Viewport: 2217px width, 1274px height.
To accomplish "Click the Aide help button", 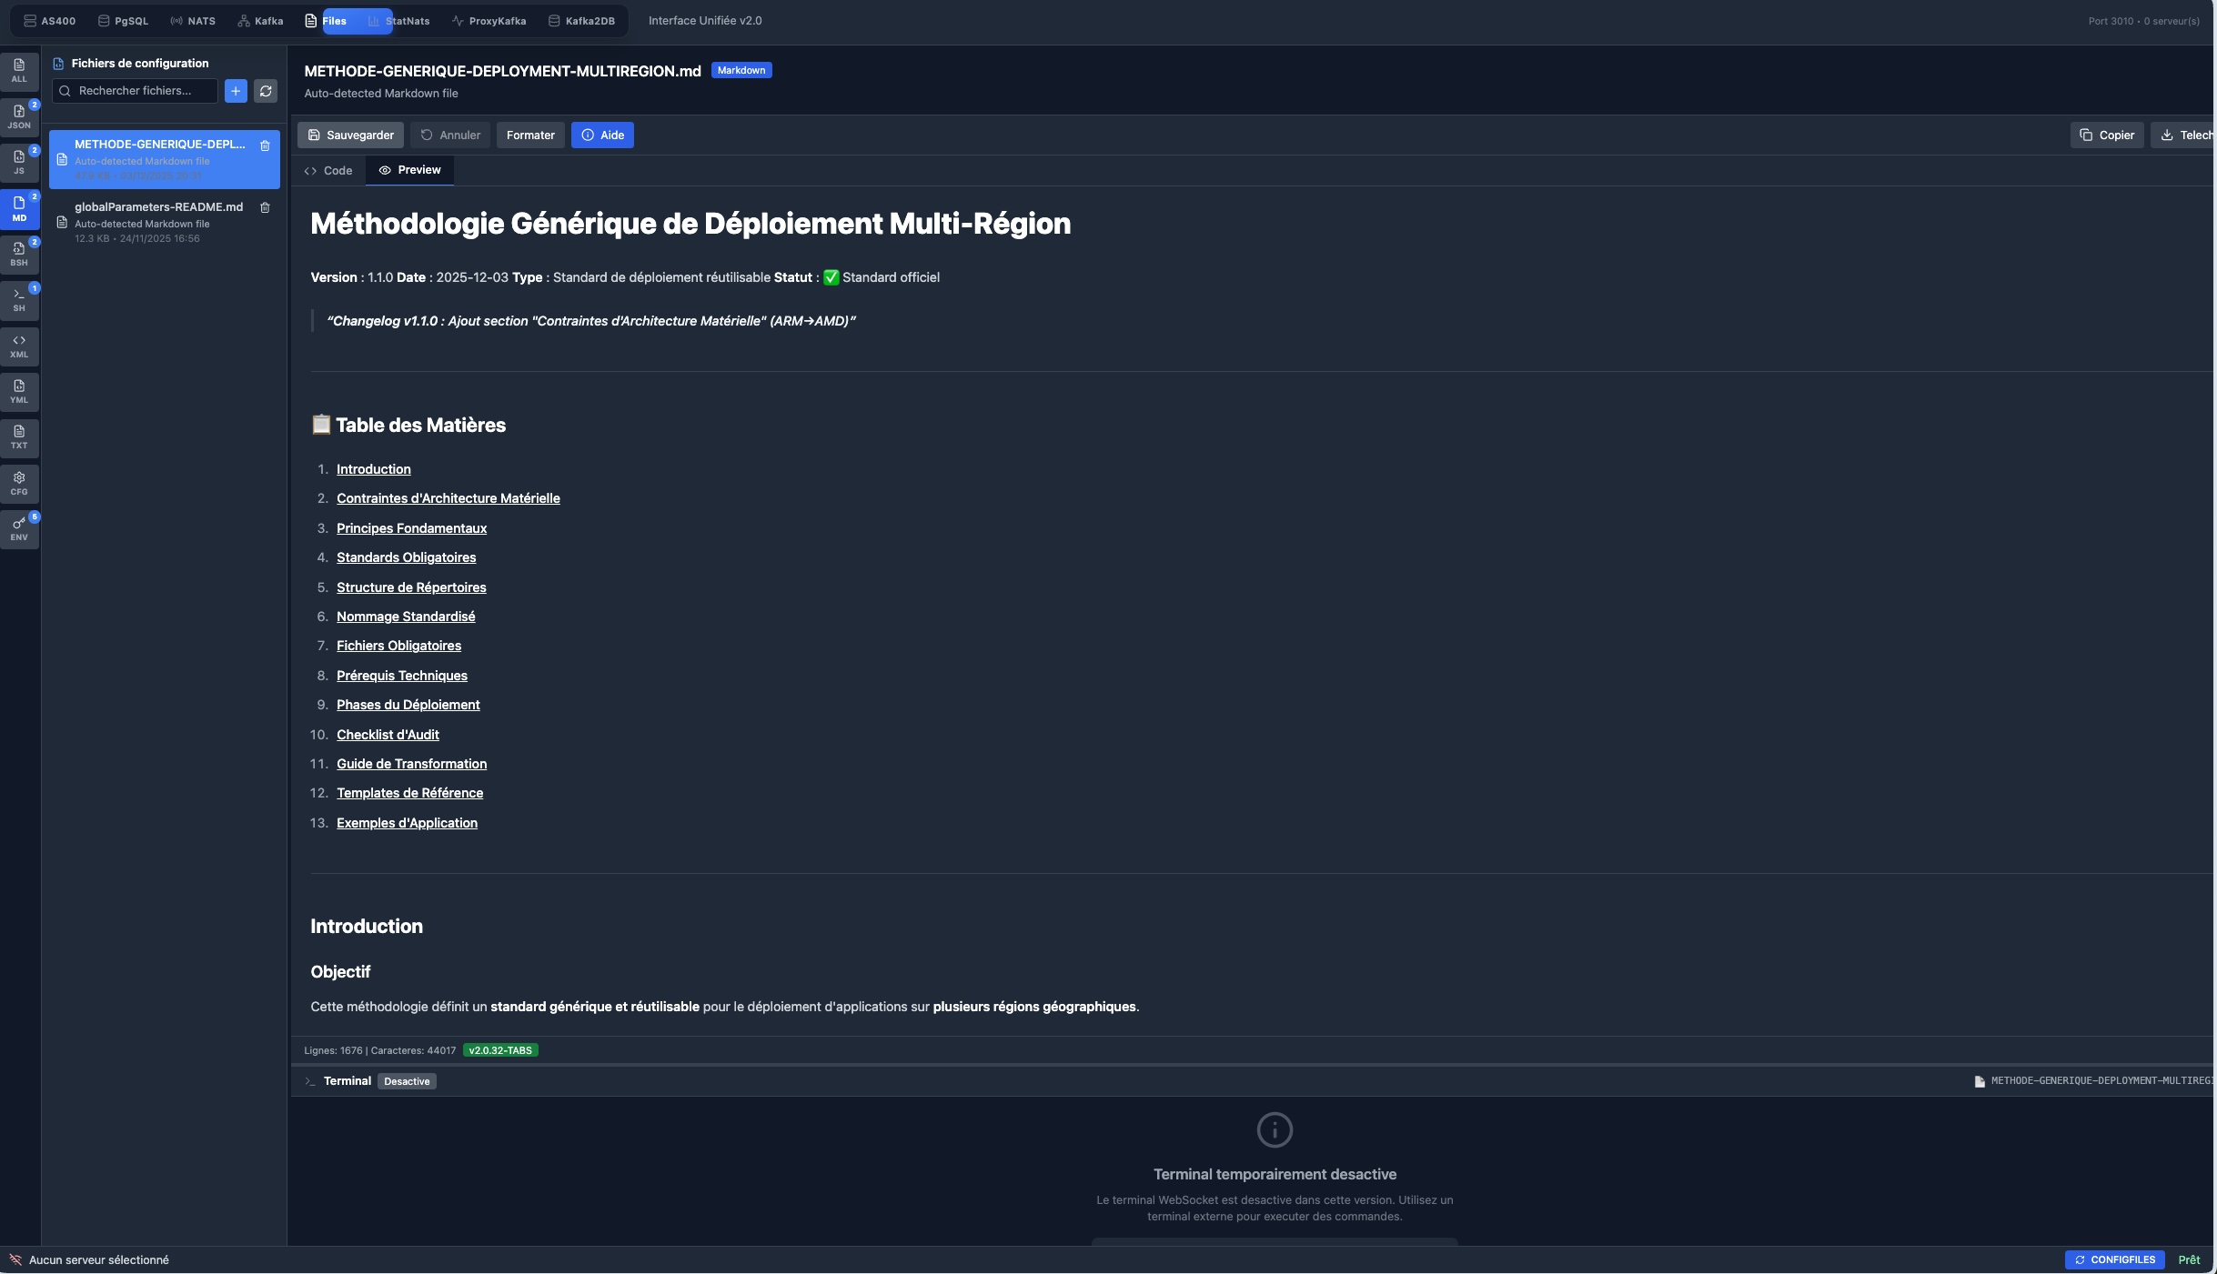I will pos(602,135).
